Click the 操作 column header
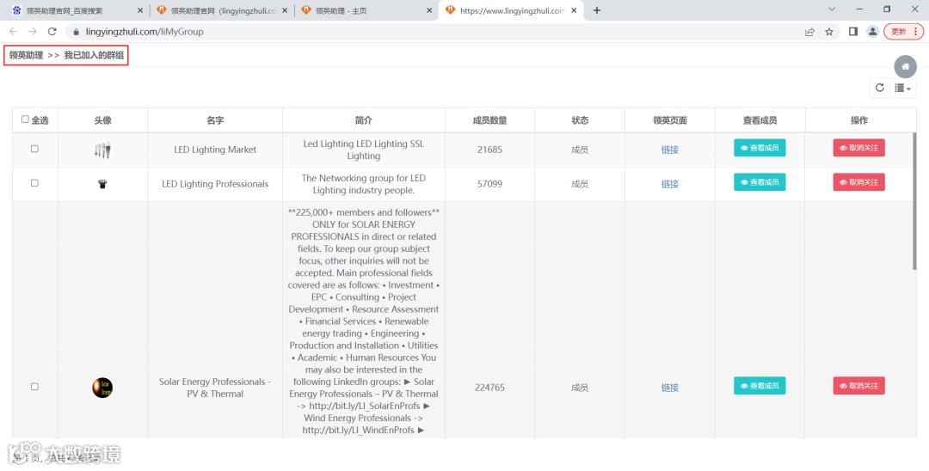929x471 pixels. pos(859,120)
